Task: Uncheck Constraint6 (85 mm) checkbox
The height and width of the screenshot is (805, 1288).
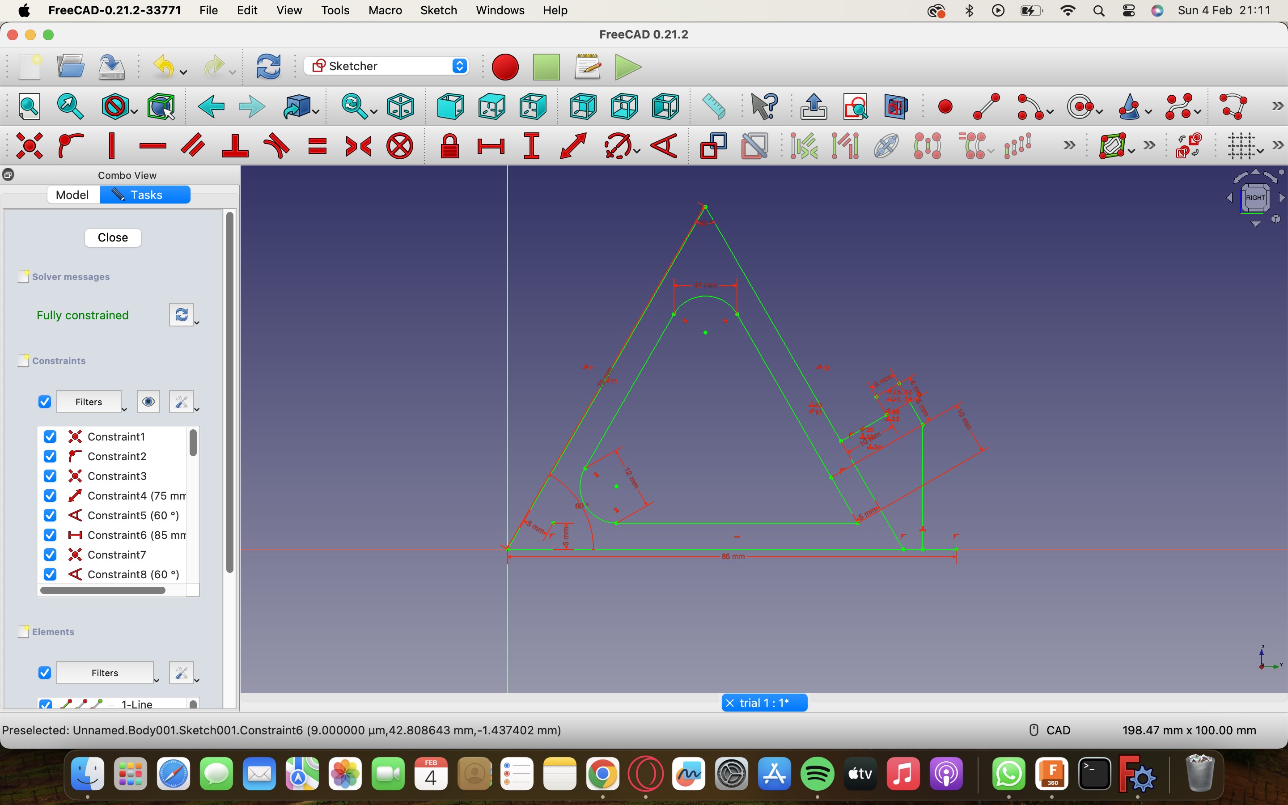Action: [x=50, y=535]
